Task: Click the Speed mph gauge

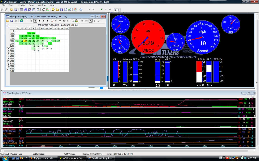Action: pyautogui.click(x=203, y=37)
